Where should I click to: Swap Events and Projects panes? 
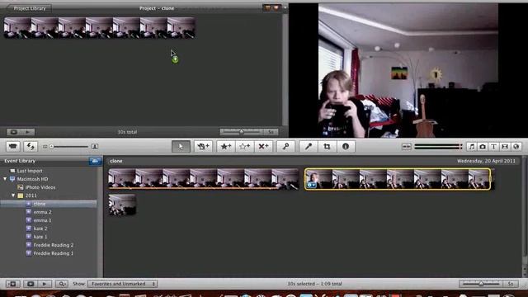(x=31, y=147)
